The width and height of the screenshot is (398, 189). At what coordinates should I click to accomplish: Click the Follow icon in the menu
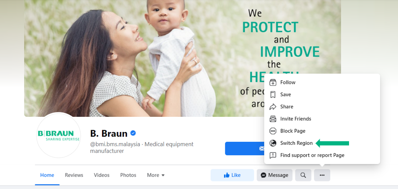272,82
